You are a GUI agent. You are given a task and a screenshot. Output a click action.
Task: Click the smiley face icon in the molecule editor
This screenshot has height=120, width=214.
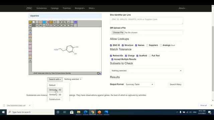click(x=30, y=22)
